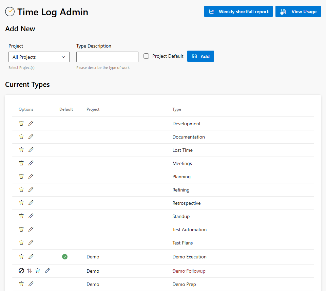Edit the Planning type
The image size is (326, 291).
(x=31, y=176)
